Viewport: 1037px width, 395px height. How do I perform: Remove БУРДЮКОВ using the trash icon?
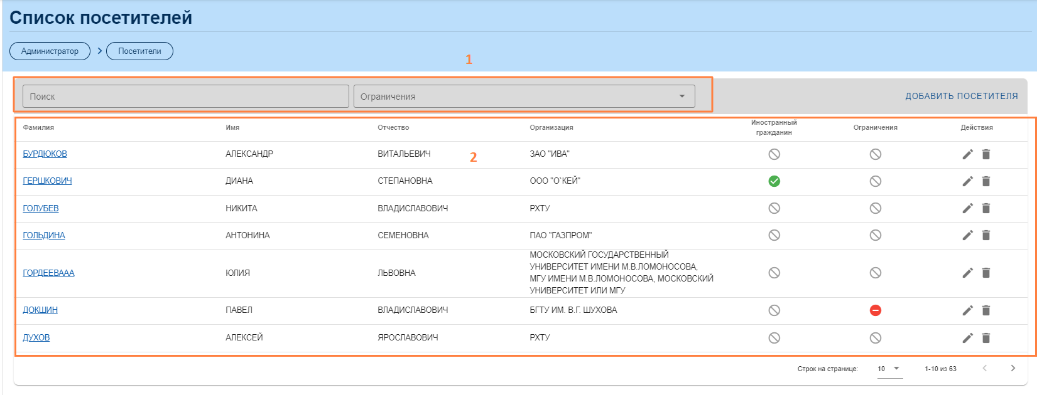tap(985, 154)
